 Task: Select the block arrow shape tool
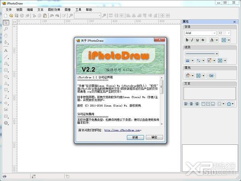point(6,103)
